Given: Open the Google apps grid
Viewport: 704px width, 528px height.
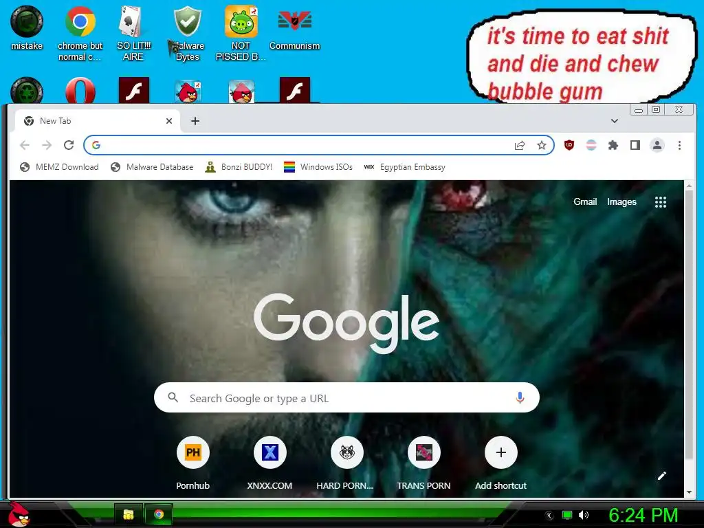Looking at the screenshot, I should click(661, 202).
